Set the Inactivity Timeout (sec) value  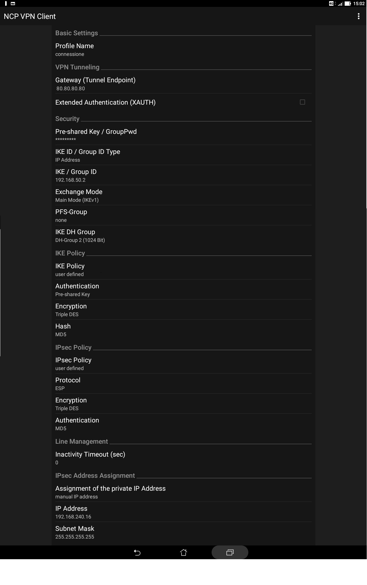click(x=183, y=458)
